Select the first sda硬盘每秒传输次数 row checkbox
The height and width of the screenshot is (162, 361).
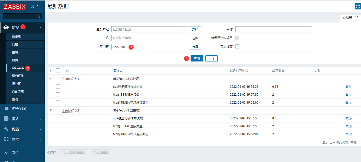(58, 87)
